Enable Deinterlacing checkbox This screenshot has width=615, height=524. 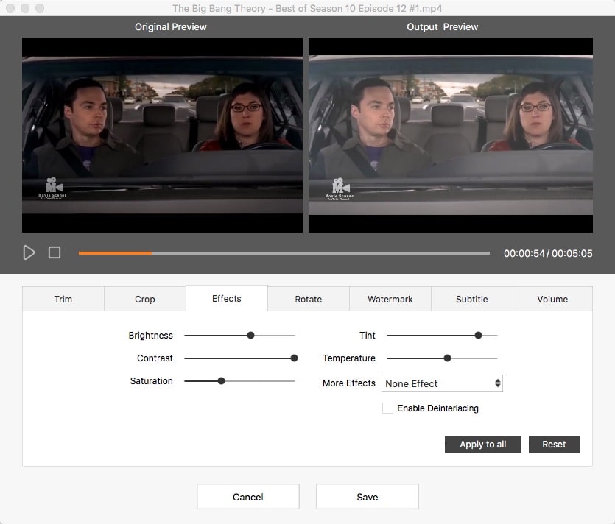coord(387,408)
